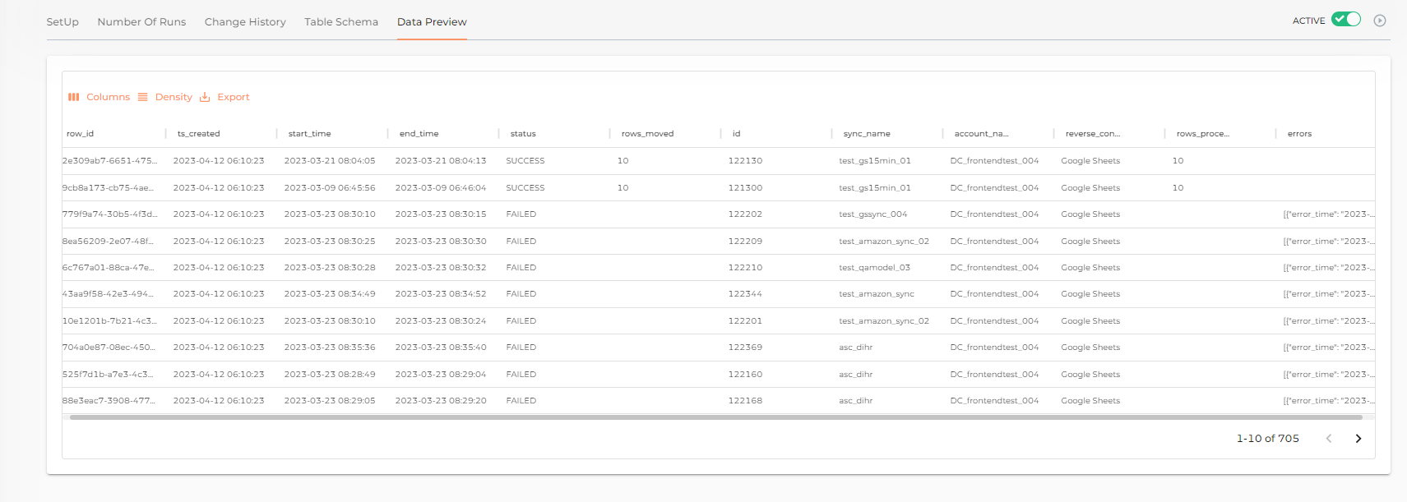
Task: Click FAILED status in row 122202
Action: [521, 214]
